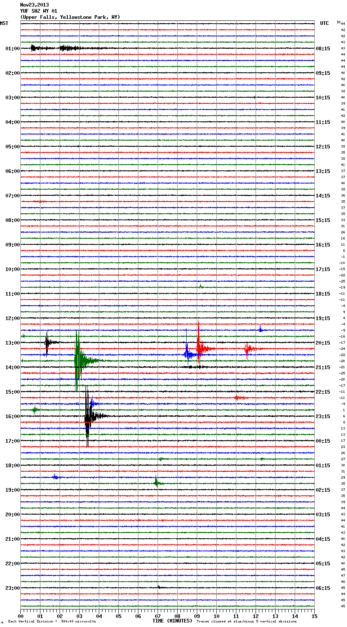The height and width of the screenshot is (627, 347).
Task: Click the 04:15 UTC time label
Action: [323, 539]
